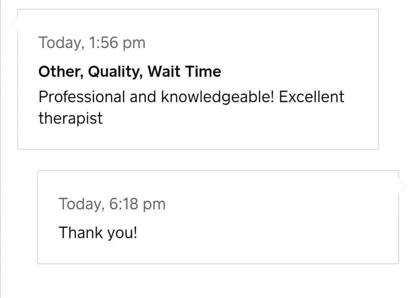The height and width of the screenshot is (298, 414).
Task: Click the word 'knowledgeable!' in the review
Action: click(217, 97)
